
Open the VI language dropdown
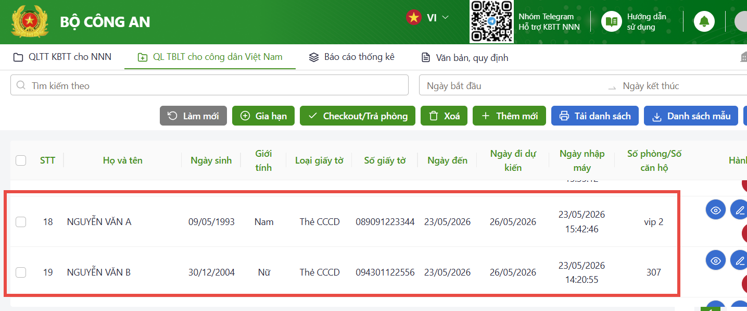point(437,18)
